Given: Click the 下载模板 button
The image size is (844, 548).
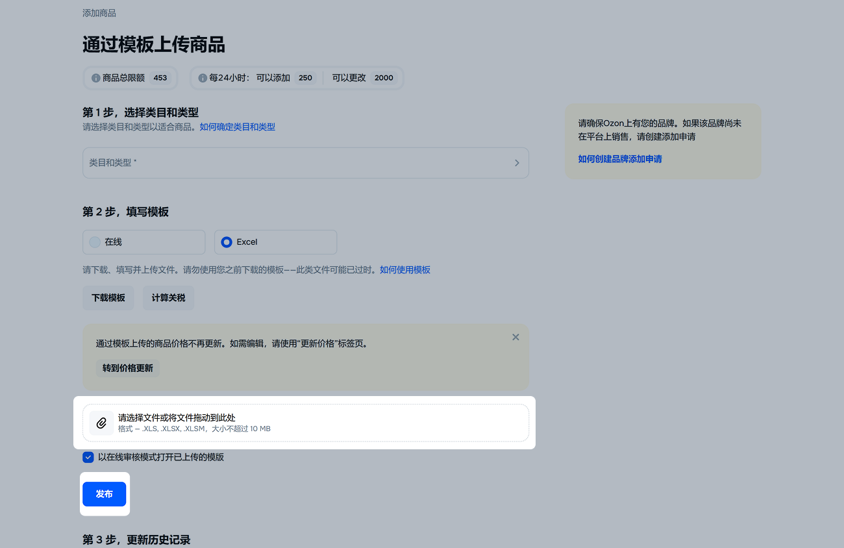Looking at the screenshot, I should coord(108,298).
